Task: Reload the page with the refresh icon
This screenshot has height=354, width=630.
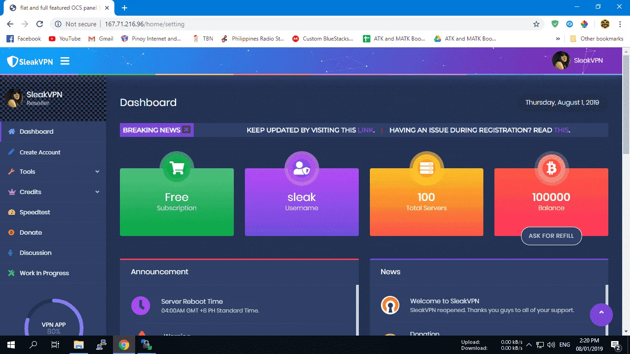Action: (40, 24)
